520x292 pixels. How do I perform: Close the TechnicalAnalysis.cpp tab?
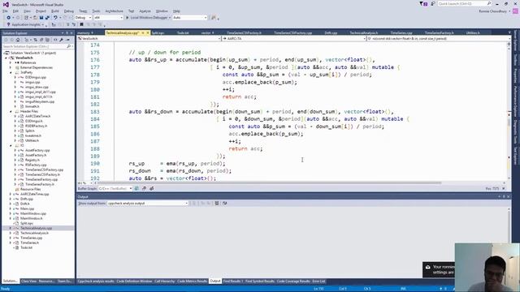pyautogui.click(x=148, y=32)
